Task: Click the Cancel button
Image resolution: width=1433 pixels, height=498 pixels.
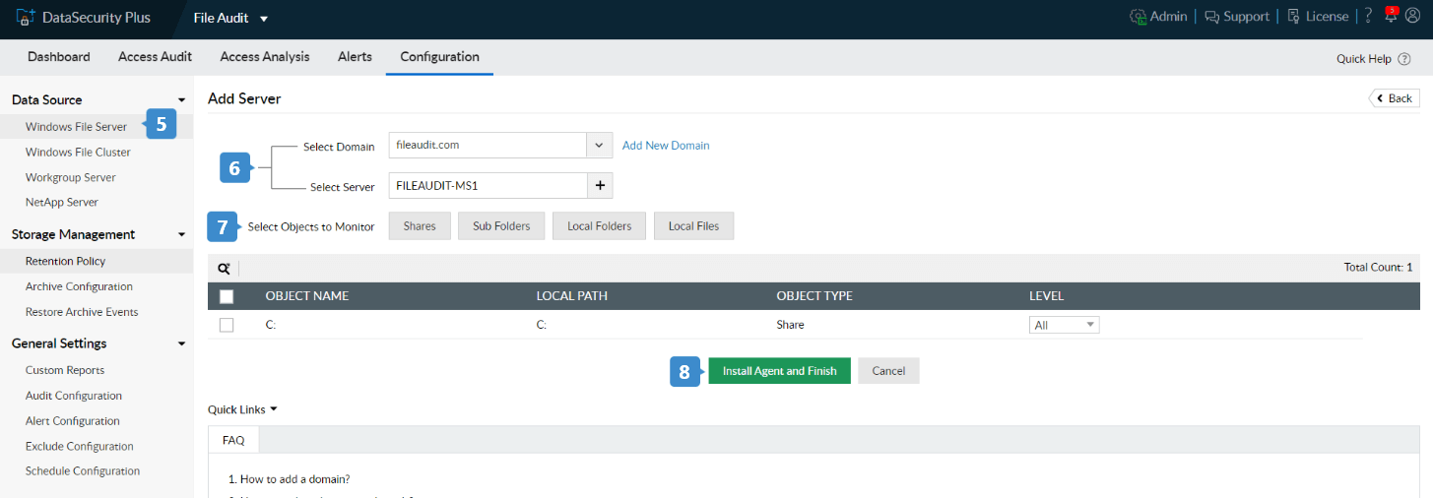Action: pyautogui.click(x=888, y=371)
